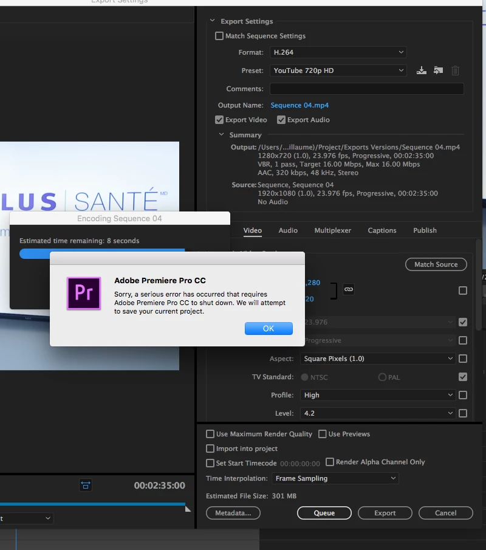Click the Premiere Pro icon in error dialog

[84, 294]
